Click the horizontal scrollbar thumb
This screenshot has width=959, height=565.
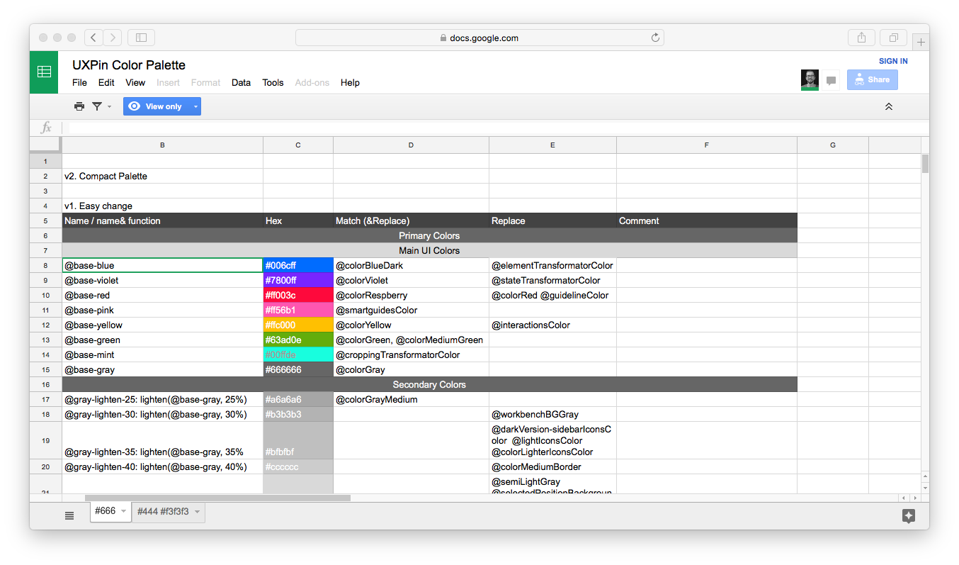click(x=217, y=498)
